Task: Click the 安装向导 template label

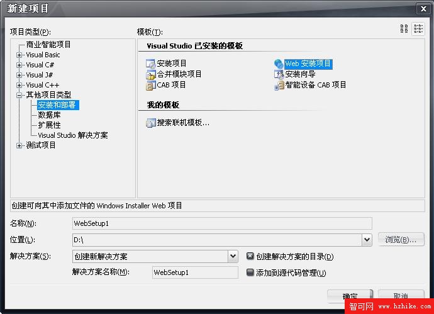Action: [300, 74]
